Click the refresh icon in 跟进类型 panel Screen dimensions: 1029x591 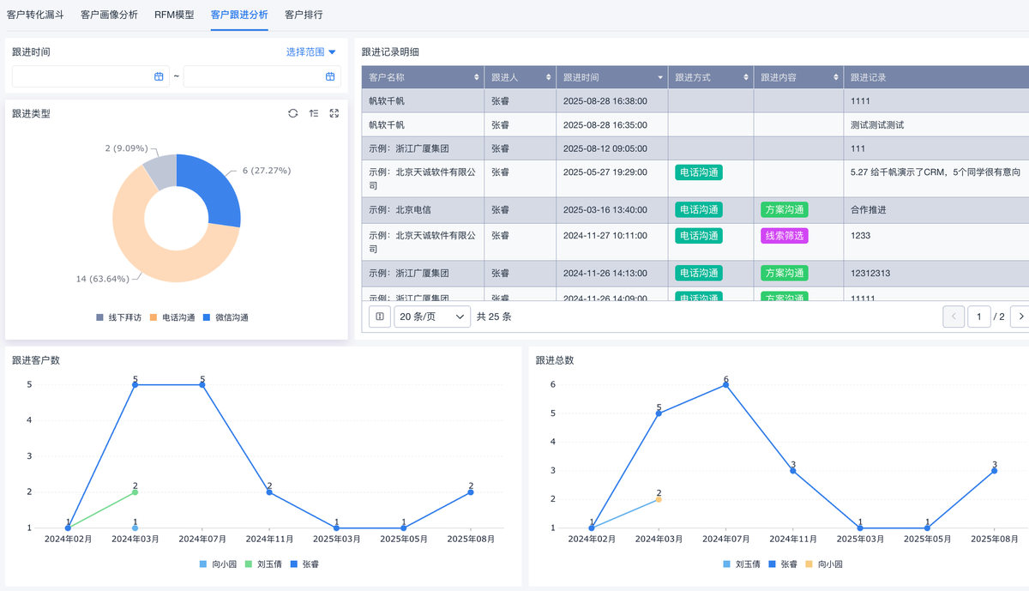293,113
